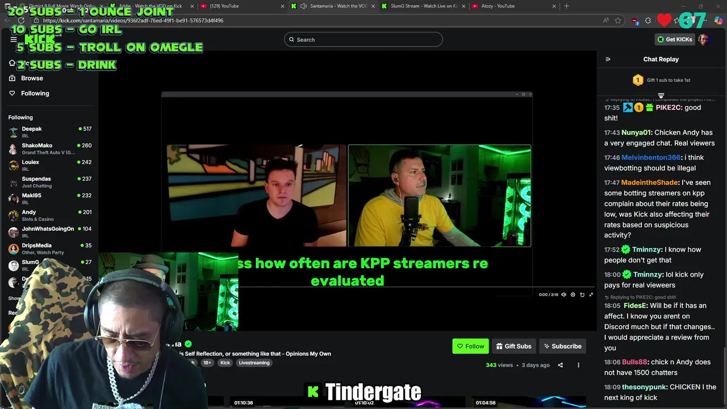Screen dimensions: 727x409
Task: Open Maki95 channel from Following list
Action: (x=50, y=198)
